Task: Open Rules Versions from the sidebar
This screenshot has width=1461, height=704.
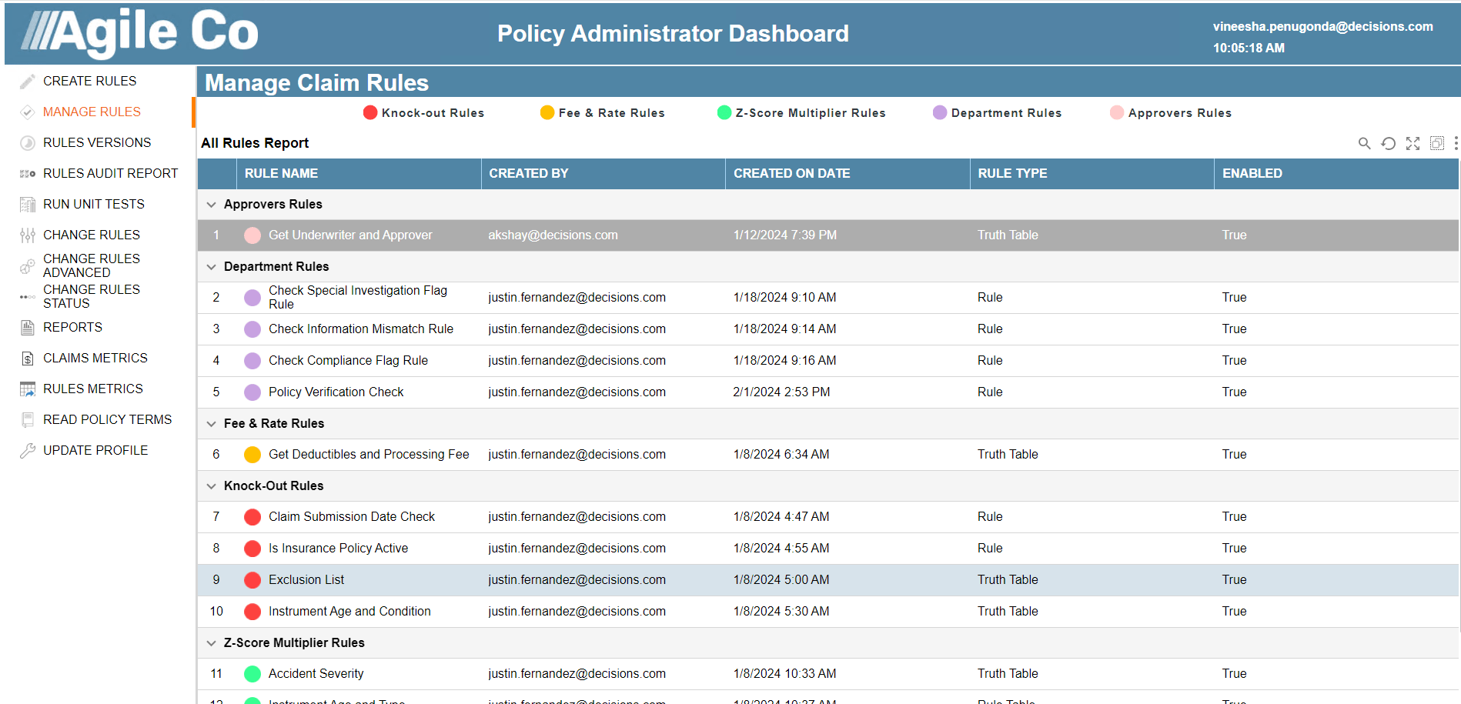Action: [x=97, y=143]
